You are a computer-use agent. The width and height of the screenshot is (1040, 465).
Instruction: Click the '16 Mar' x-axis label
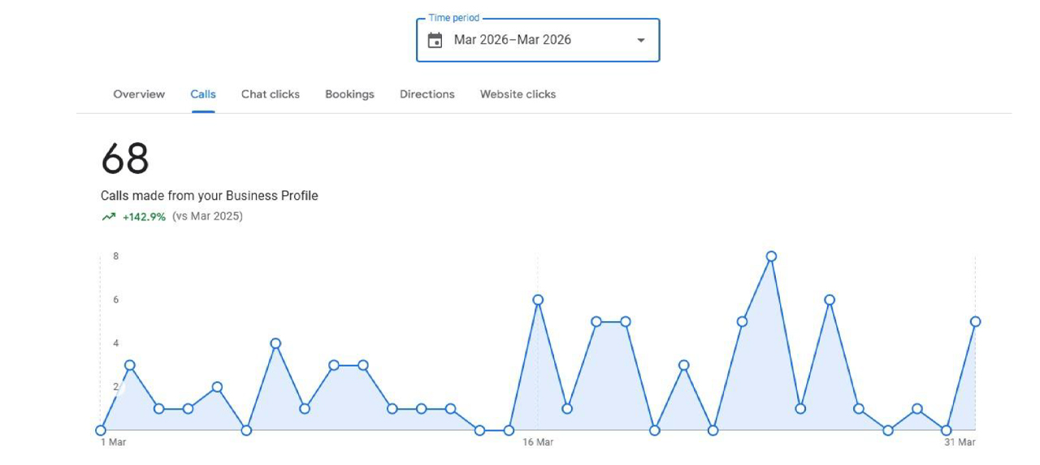pos(538,442)
